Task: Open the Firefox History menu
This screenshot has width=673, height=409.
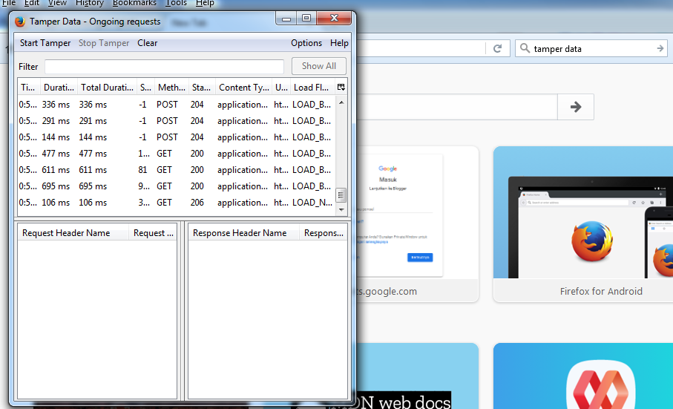Action: tap(90, 3)
